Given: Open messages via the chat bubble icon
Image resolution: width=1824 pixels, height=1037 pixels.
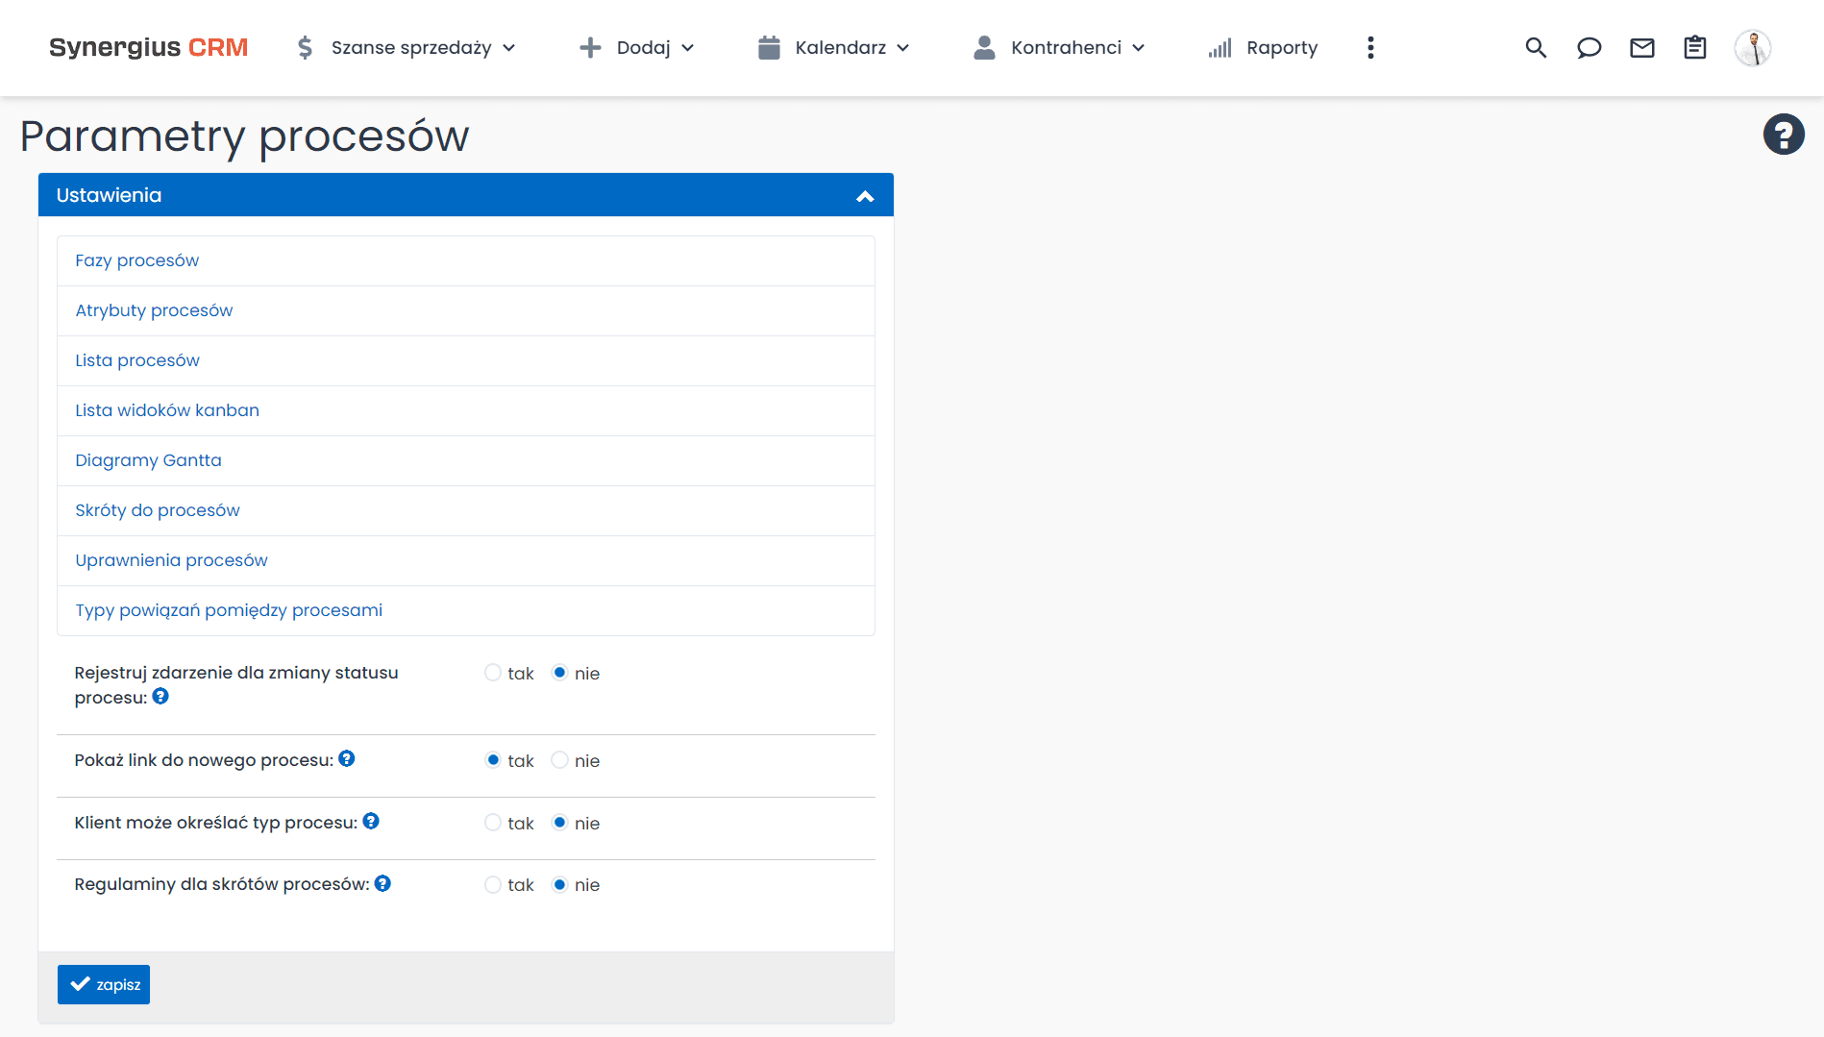Looking at the screenshot, I should click(1589, 47).
